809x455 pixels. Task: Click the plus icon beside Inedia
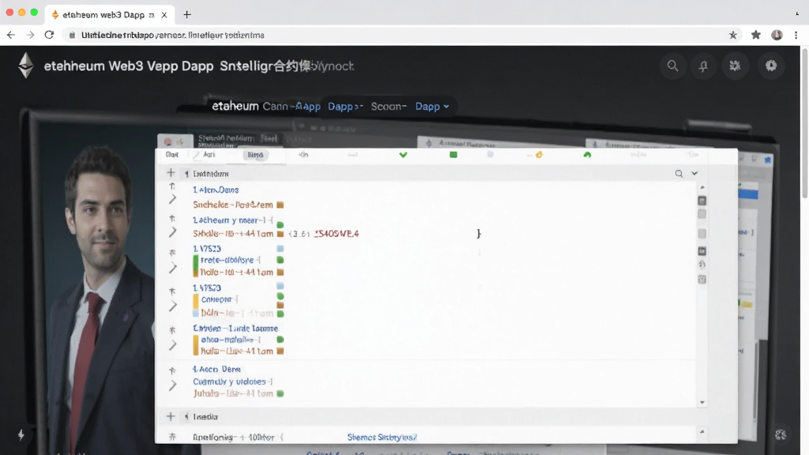tap(171, 416)
